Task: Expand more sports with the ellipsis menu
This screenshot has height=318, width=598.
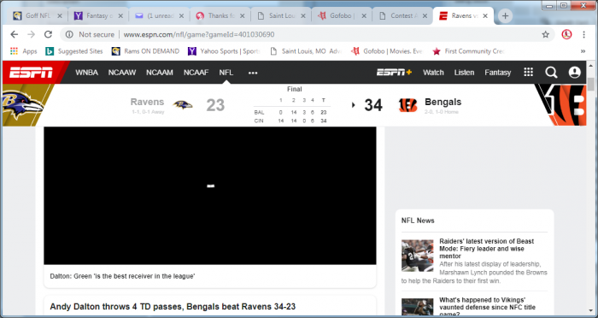Action: [253, 73]
